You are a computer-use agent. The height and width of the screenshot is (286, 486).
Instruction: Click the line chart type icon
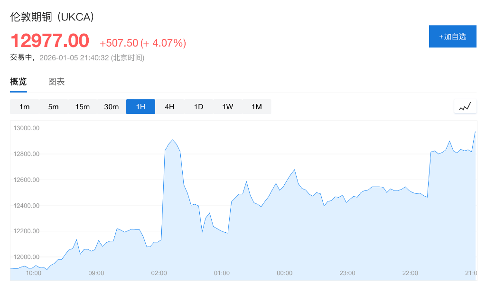465,106
